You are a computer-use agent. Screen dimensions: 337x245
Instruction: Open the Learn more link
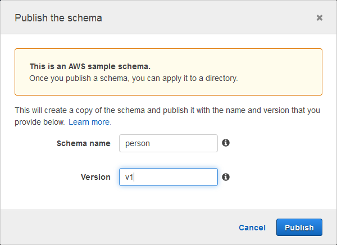pyautogui.click(x=90, y=122)
